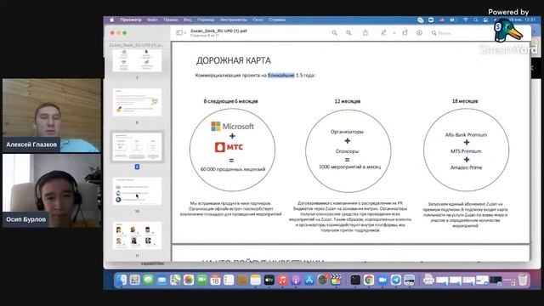
Task: Click the zoom in magnifier in Preview toolbar
Action: pos(348,32)
